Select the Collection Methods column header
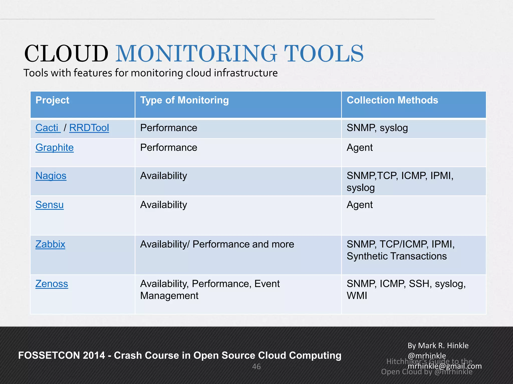Viewport: 513px width, 384px height. (x=414, y=104)
